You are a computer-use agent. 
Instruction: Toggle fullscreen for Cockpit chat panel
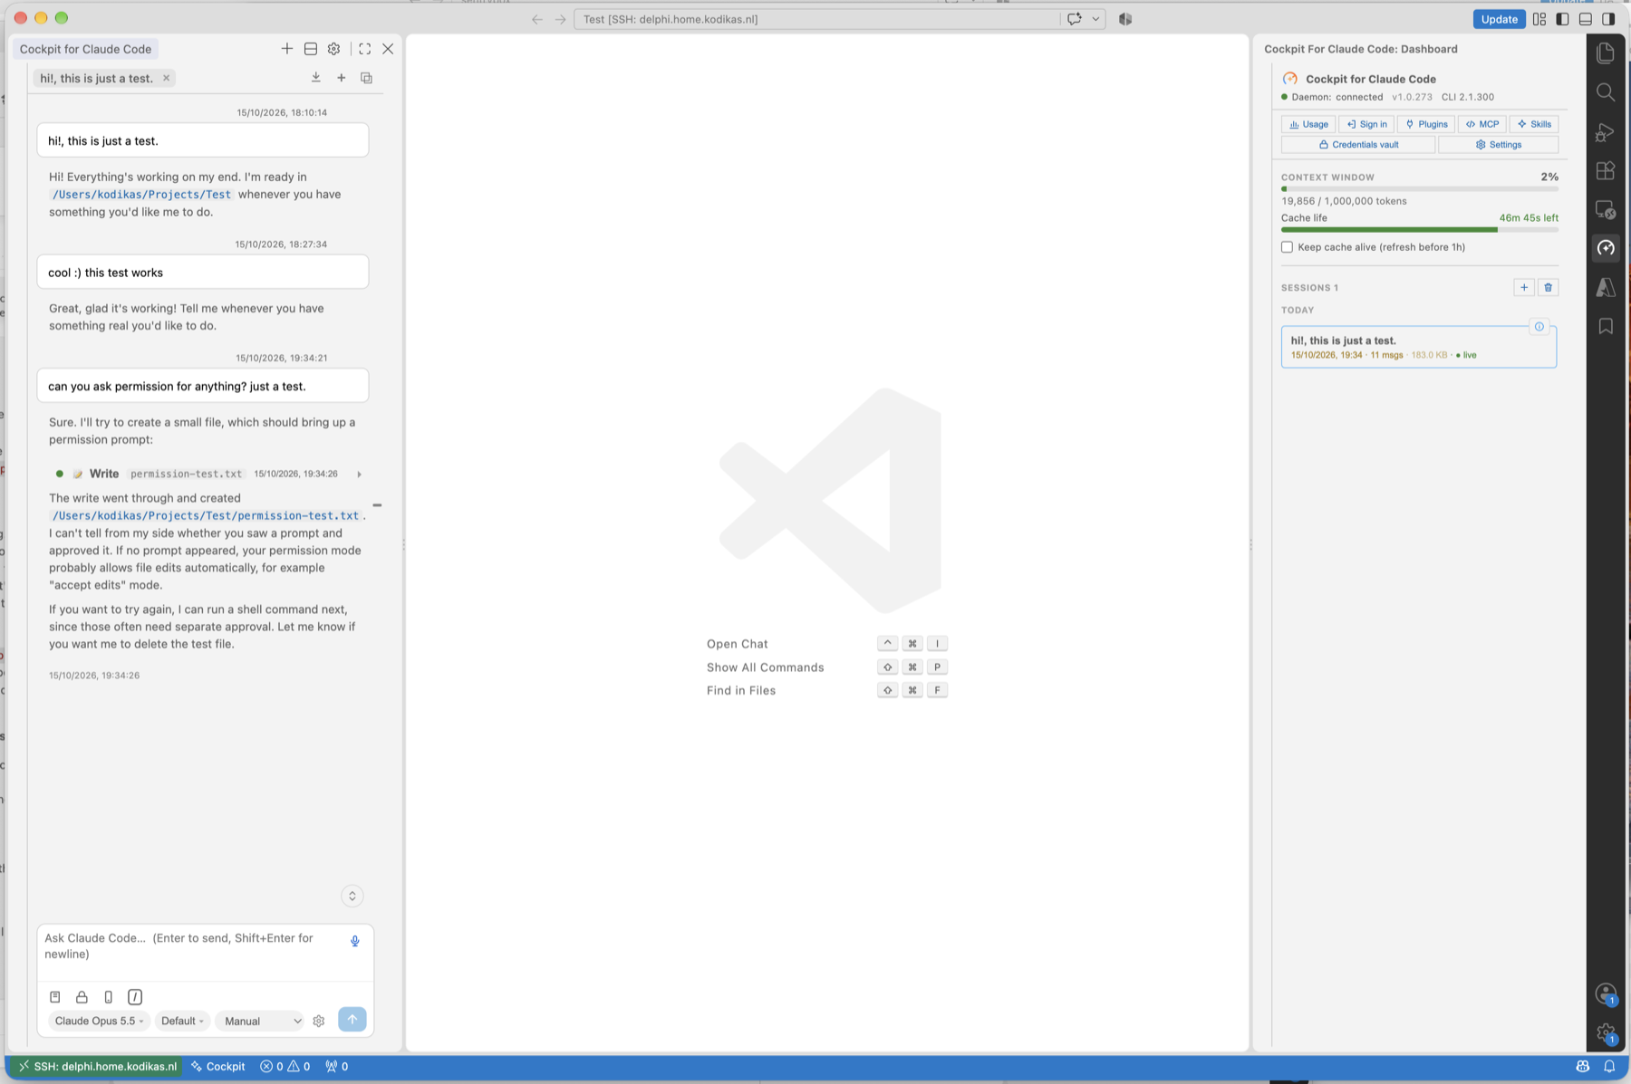click(364, 49)
